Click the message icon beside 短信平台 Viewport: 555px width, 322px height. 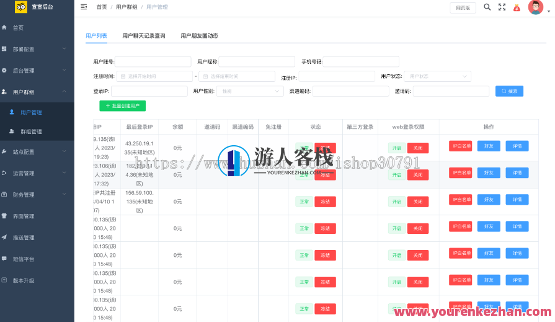tap(4, 259)
